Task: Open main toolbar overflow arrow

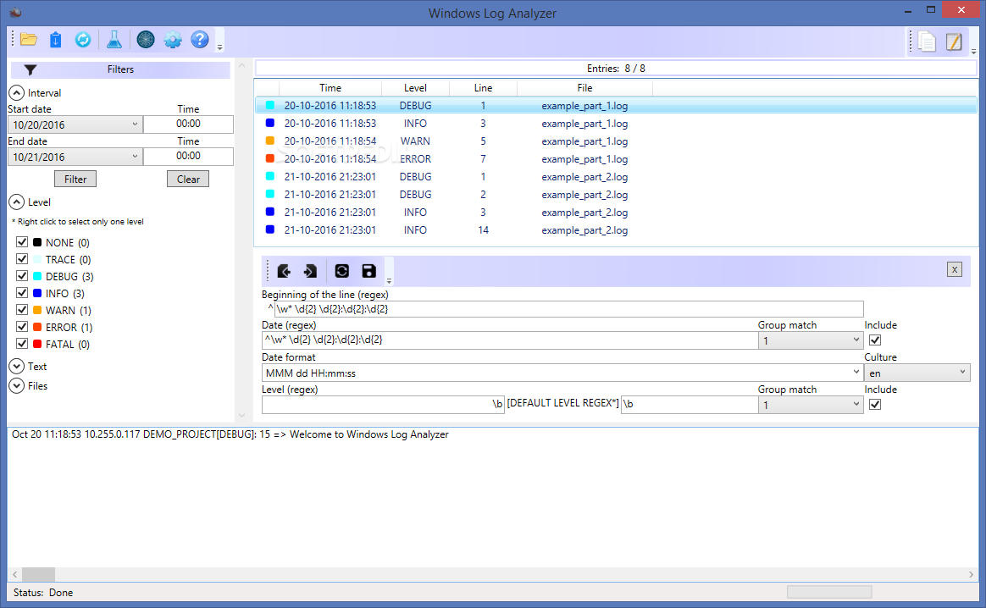Action: 219,47
